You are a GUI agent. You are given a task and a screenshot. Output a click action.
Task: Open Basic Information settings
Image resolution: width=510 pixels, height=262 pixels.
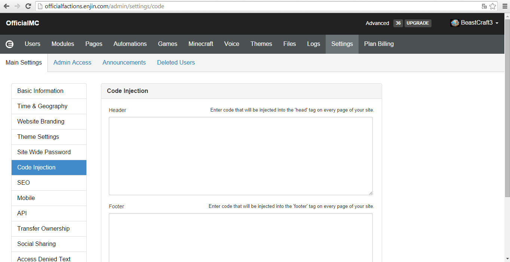point(49,91)
